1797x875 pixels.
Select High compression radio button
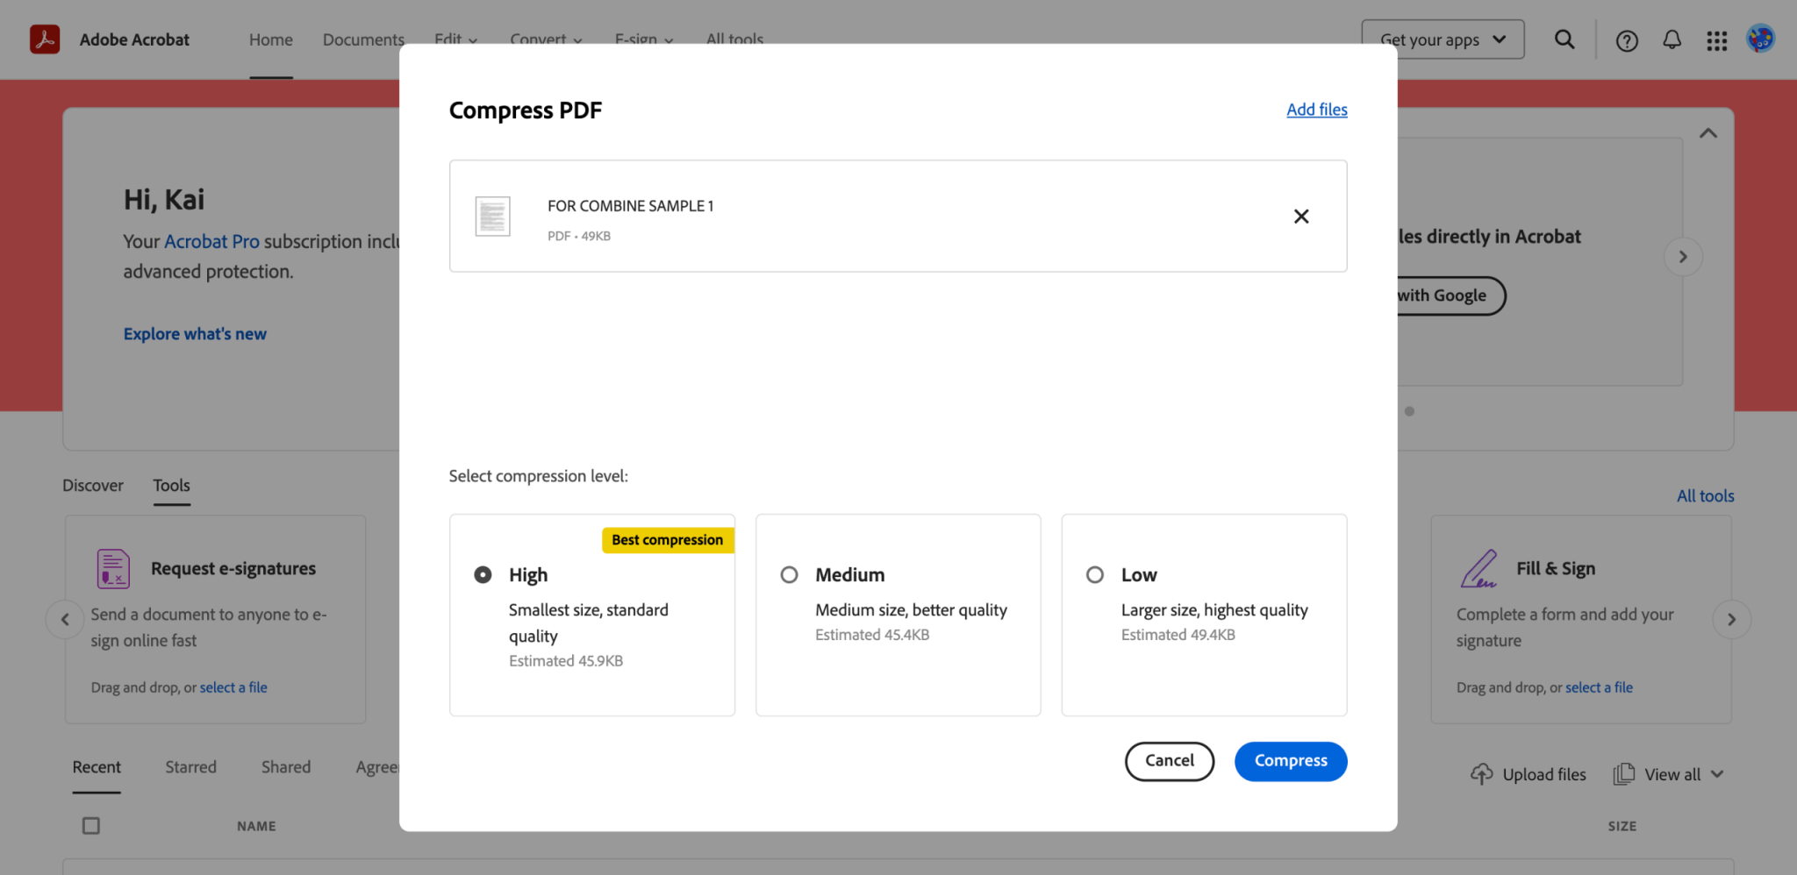483,575
